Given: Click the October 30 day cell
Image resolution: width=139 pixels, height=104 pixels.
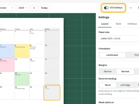Looking at the screenshot, I should pyautogui.click(x=37, y=92).
